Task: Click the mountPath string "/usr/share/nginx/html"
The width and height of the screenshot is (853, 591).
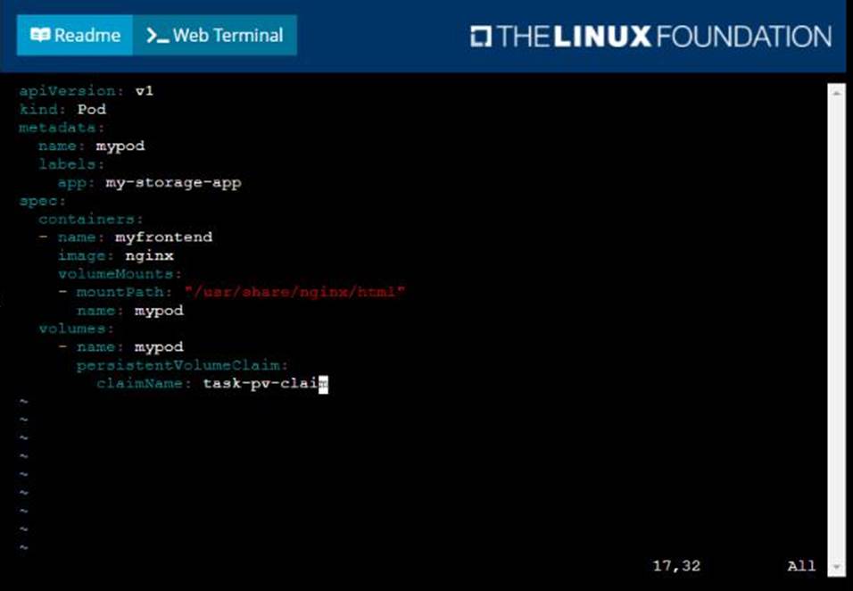Action: [x=294, y=292]
